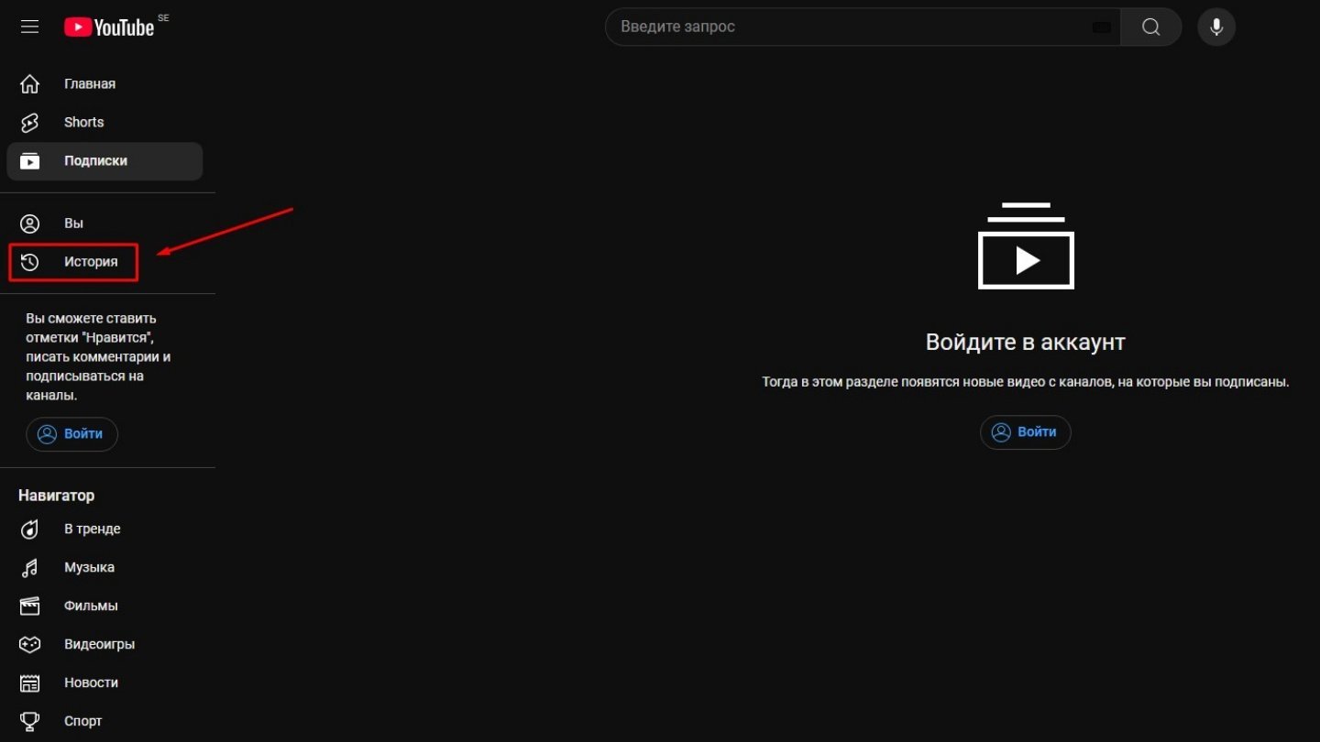Screen dimensions: 1320x742
Task: Click Войти button under Войдите в аккаунт
Action: pyautogui.click(x=1025, y=432)
